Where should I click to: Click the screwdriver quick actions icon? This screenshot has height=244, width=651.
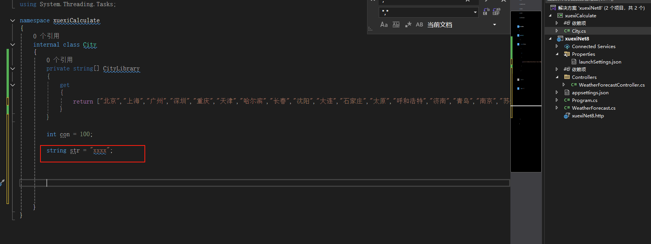[x=2, y=183]
